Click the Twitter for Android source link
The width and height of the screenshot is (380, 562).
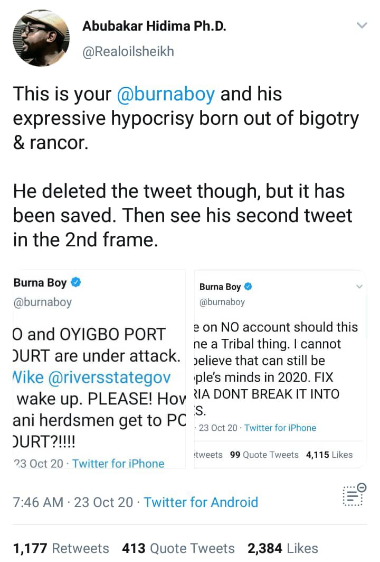tap(201, 502)
